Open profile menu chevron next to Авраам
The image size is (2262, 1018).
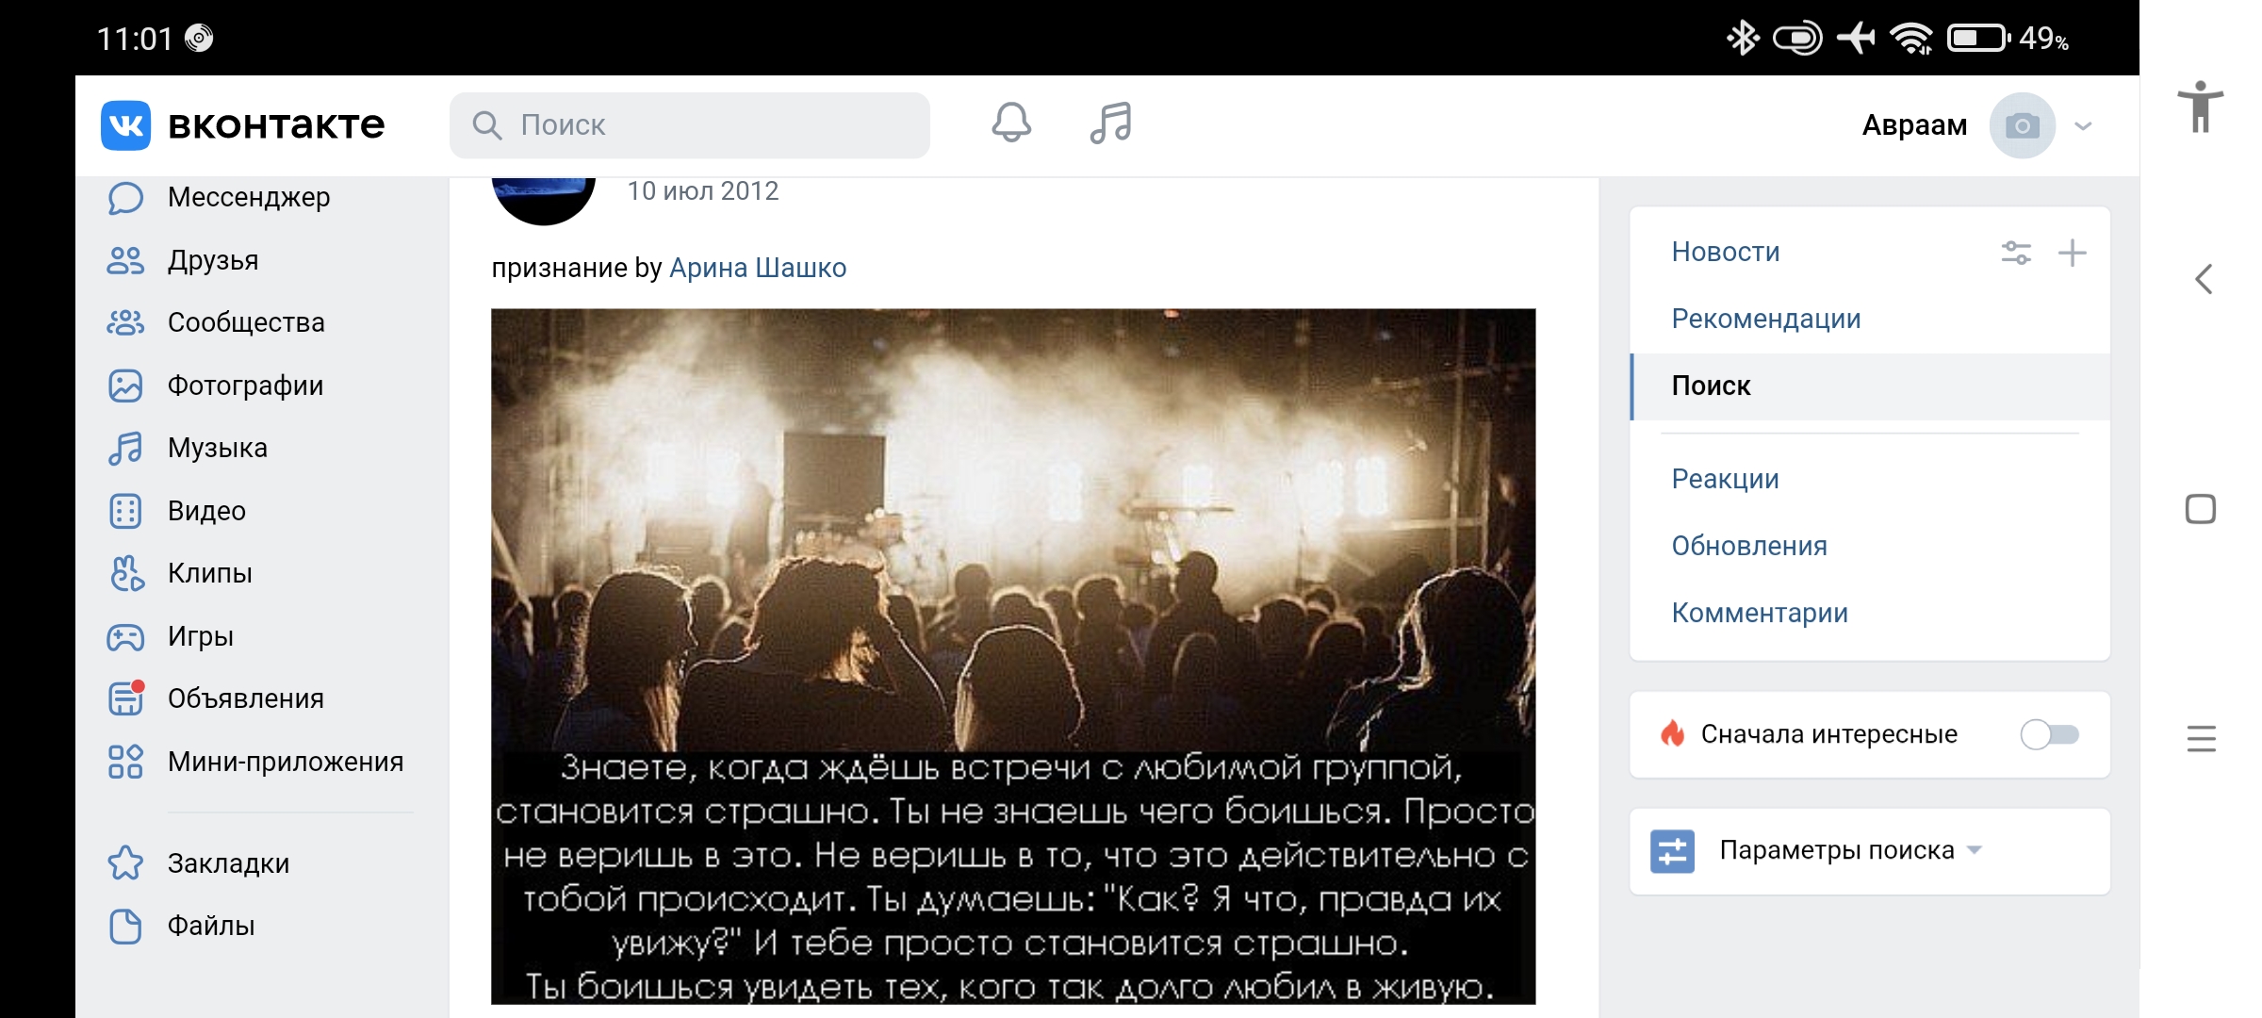click(x=2084, y=126)
